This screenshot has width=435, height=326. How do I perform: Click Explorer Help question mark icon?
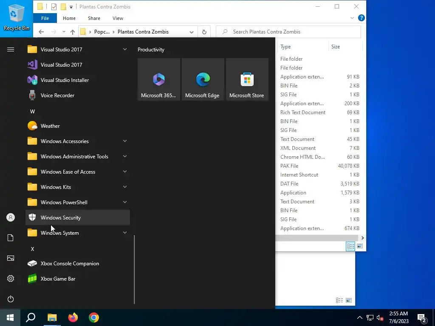361,18
